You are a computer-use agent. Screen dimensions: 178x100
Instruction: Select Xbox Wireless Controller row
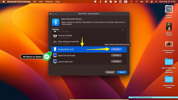[x=89, y=42]
